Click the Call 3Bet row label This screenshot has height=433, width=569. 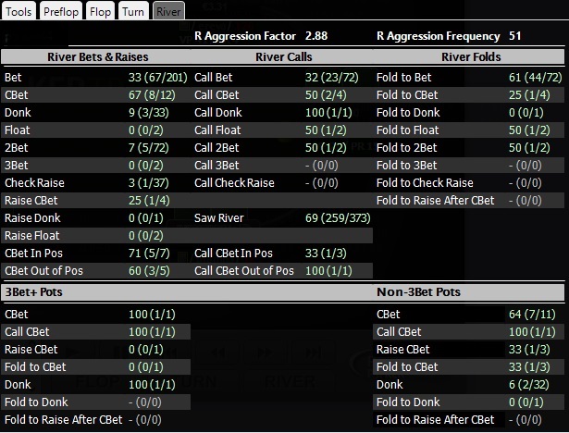(216, 166)
